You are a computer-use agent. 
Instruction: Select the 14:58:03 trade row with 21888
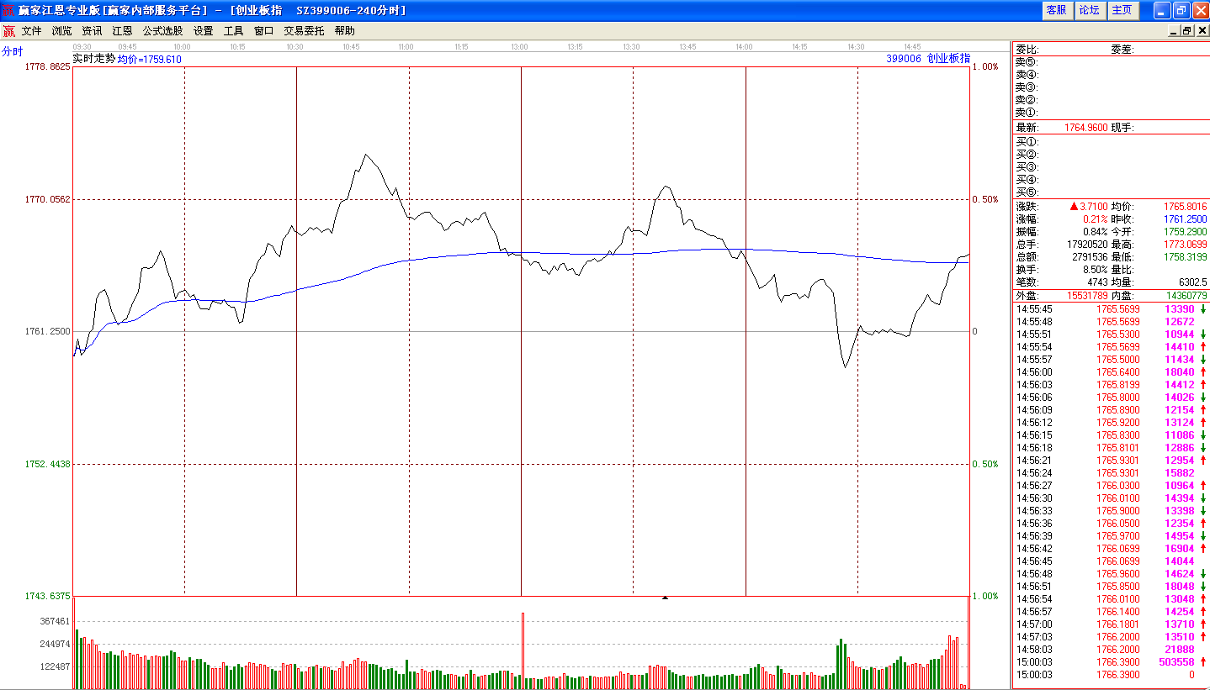[1111, 650]
